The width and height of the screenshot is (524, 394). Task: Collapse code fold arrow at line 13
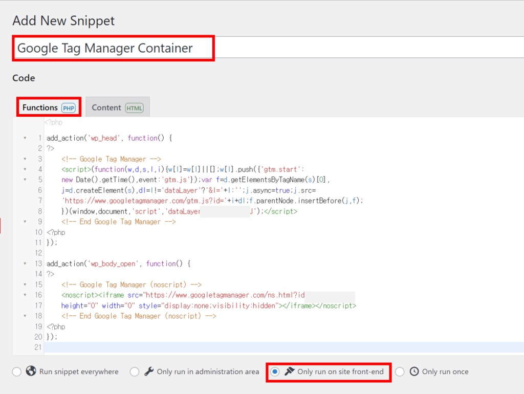coord(25,264)
